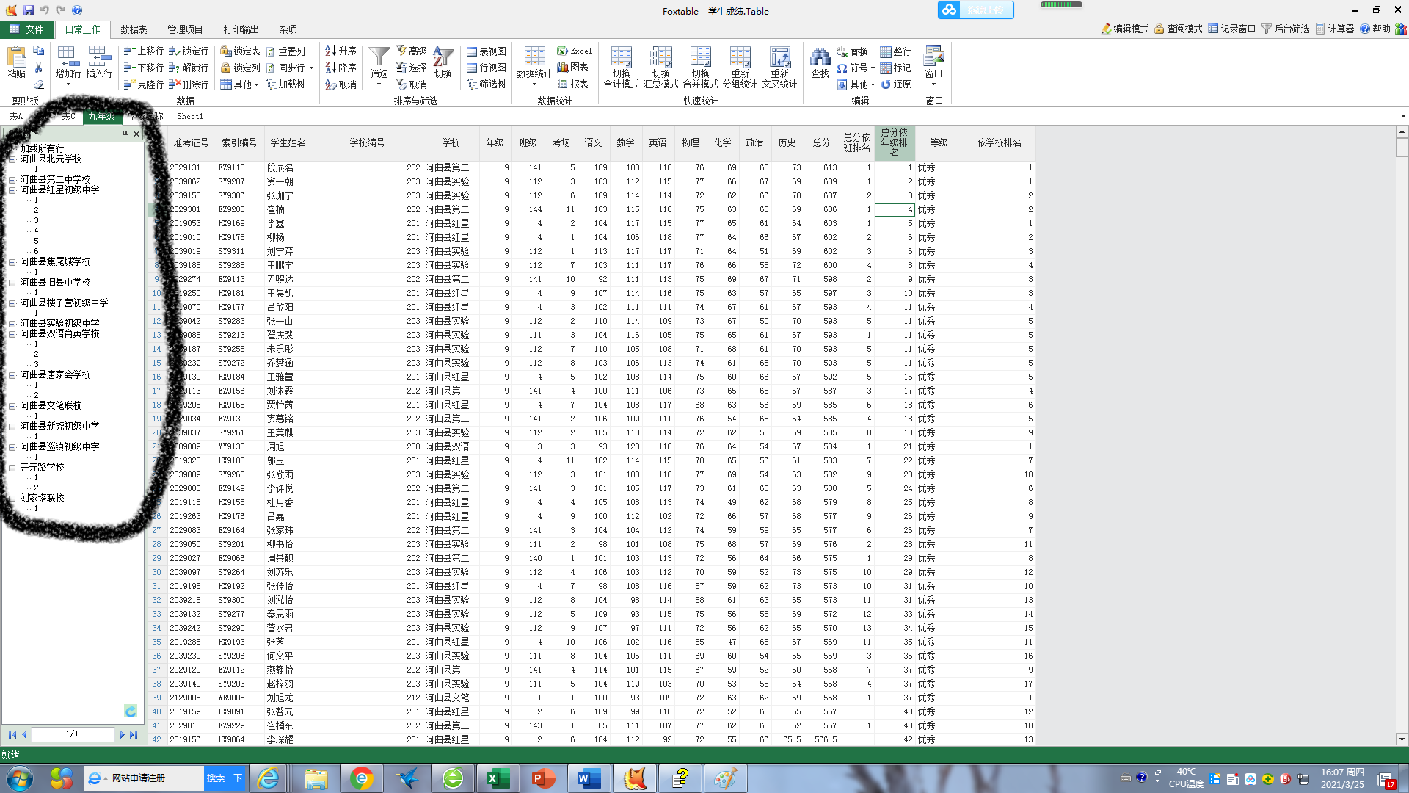Image resolution: width=1409 pixels, height=793 pixels.
Task: Click 表视图 table view
Action: (487, 51)
